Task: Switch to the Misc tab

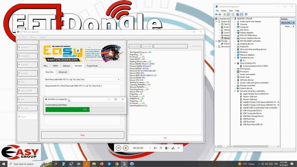Action: pos(45,66)
